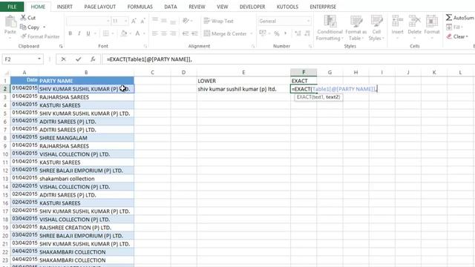Click the 'RAJSHREE CREATION (P) LTD.' cell

pyautogui.click(x=86, y=228)
